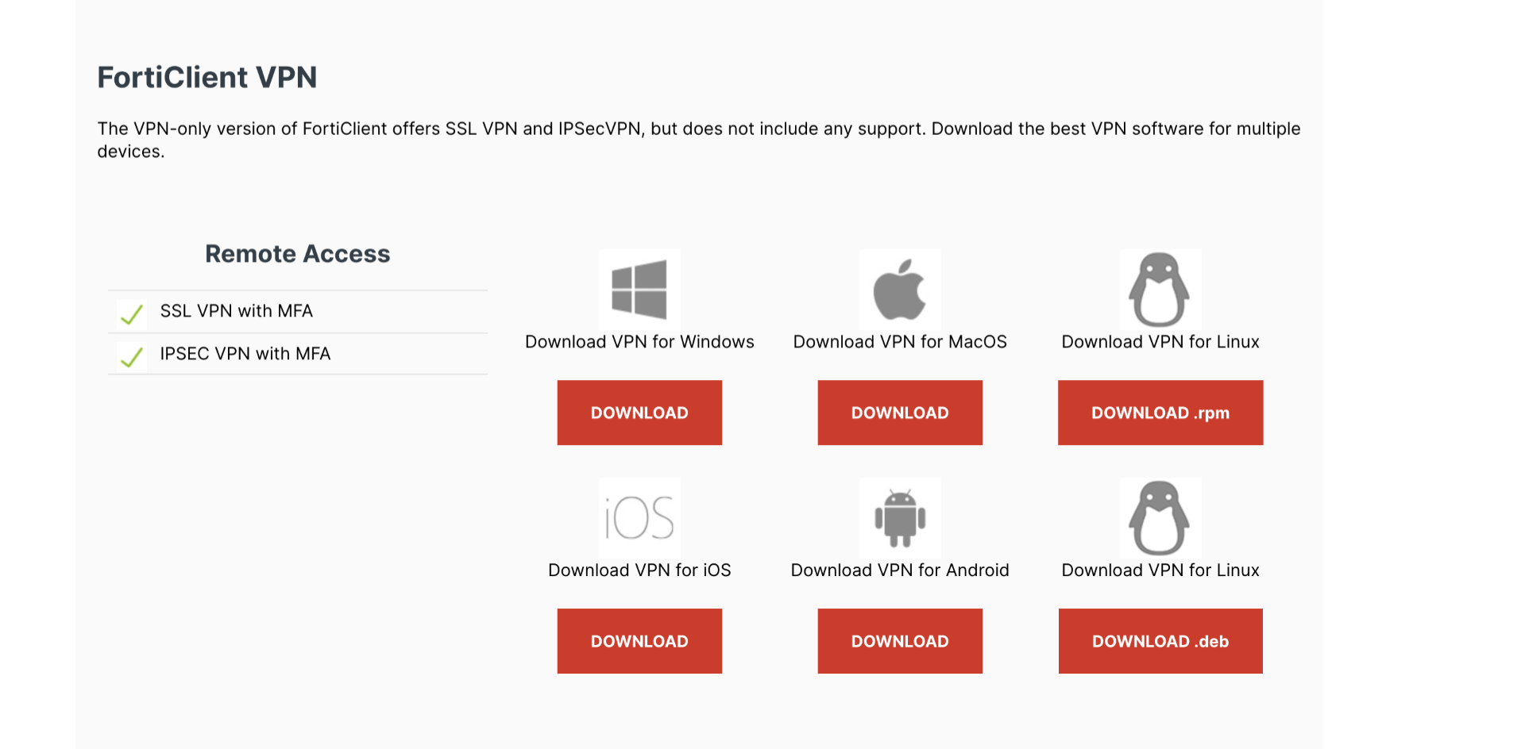Get the Linux .rpm package
Screen dimensions: 1525x749
click(1160, 413)
